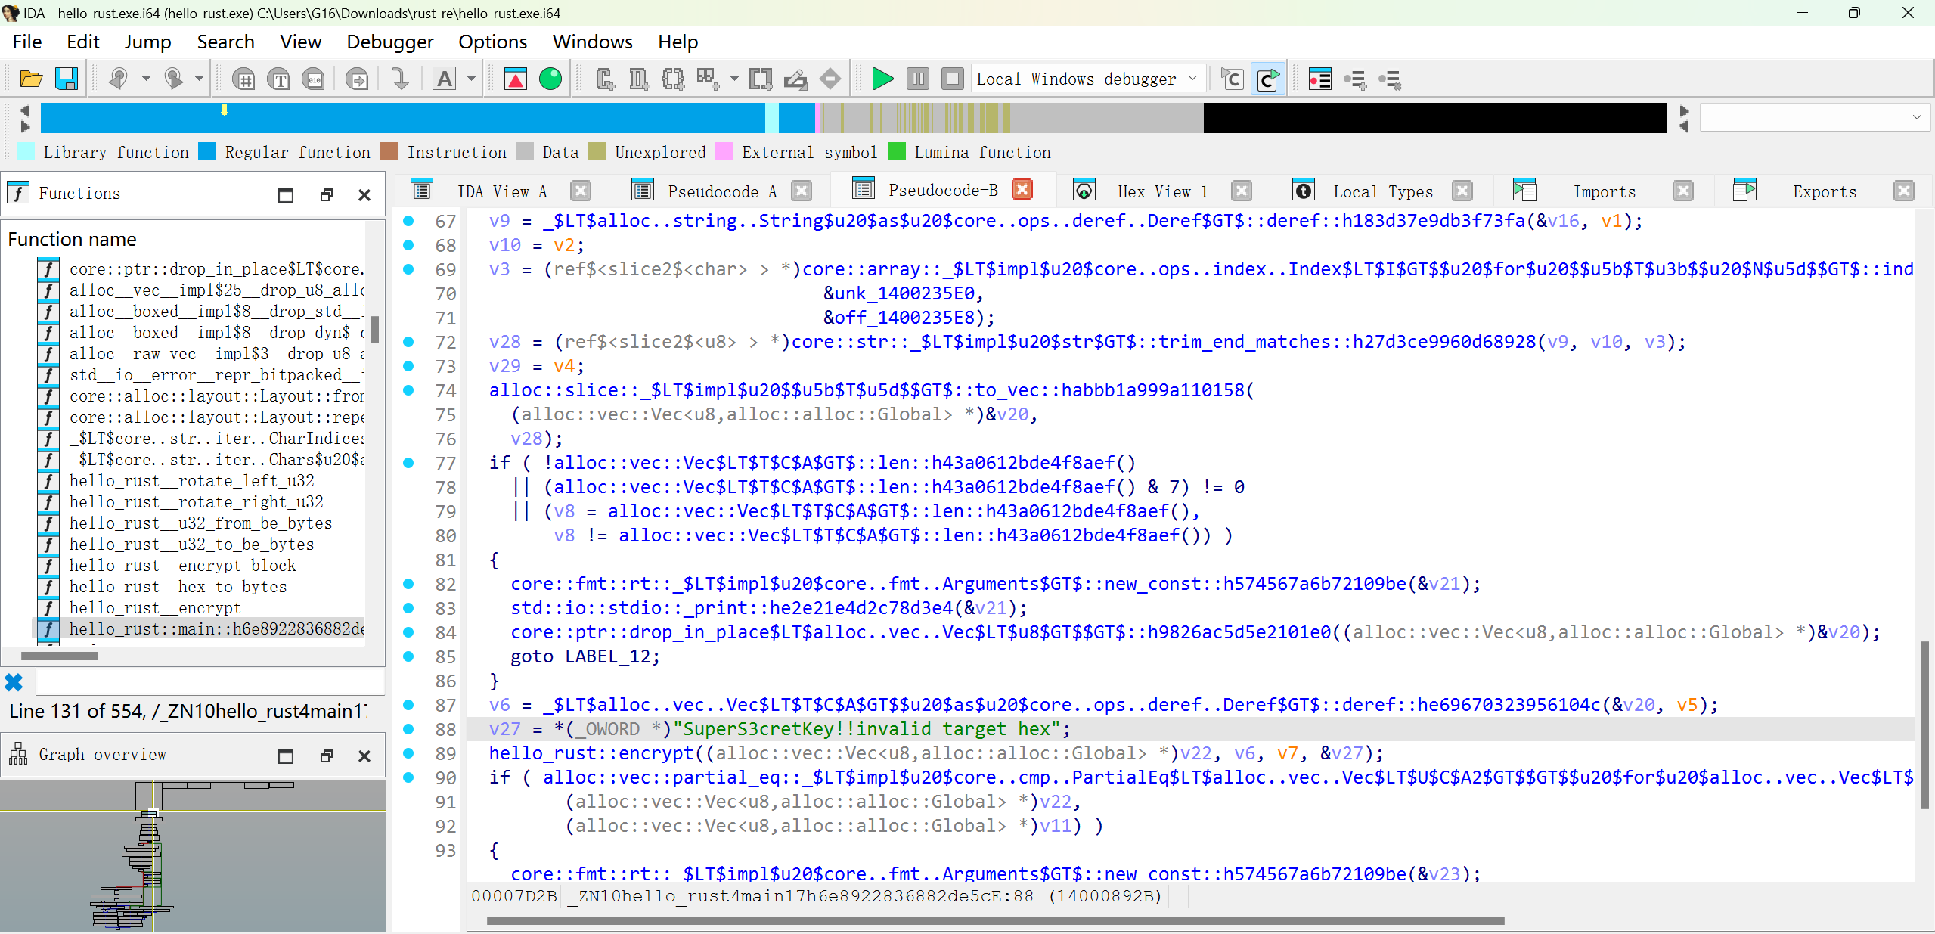Click the text search 'A' toolbar icon
The height and width of the screenshot is (934, 1935).
point(445,79)
